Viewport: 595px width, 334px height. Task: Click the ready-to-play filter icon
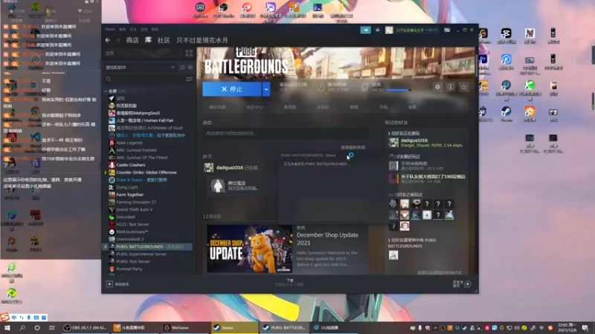[x=190, y=68]
